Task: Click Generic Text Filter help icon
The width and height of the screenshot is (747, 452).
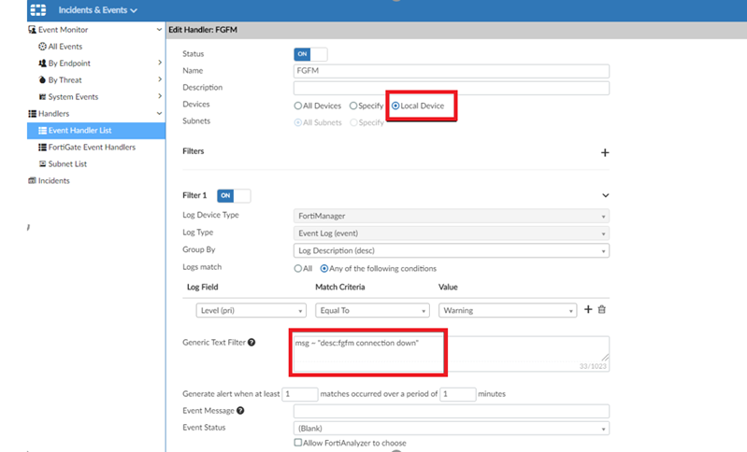Action: [x=251, y=342]
